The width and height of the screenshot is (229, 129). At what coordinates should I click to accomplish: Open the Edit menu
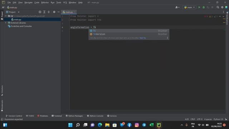(x=14, y=3)
